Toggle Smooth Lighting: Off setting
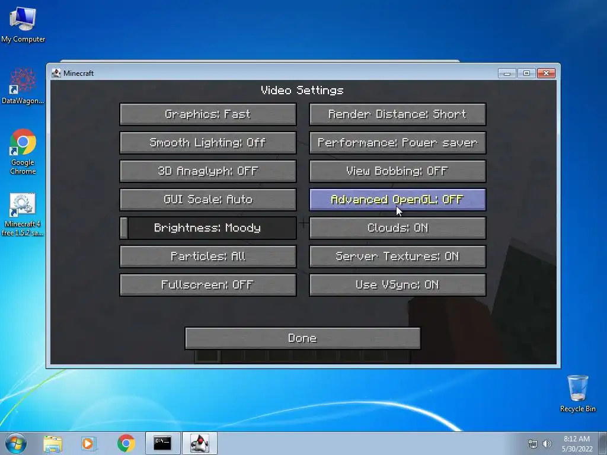 point(208,143)
